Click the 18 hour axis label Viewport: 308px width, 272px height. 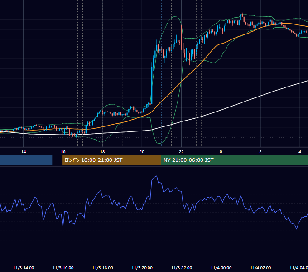point(102,152)
